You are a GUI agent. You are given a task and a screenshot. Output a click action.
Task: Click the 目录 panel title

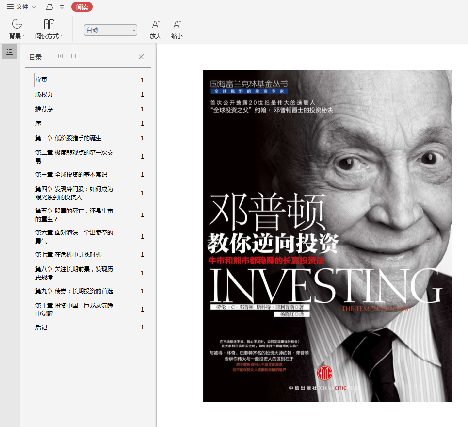pyautogui.click(x=35, y=57)
